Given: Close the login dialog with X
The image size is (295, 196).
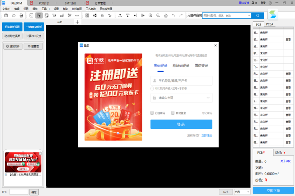Looking at the screenshot, I should 216,45.
